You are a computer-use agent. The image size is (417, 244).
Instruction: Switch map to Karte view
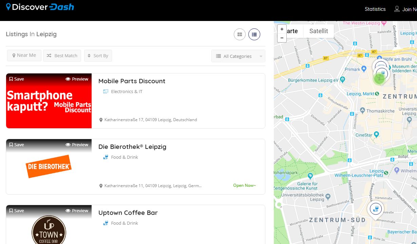point(292,31)
